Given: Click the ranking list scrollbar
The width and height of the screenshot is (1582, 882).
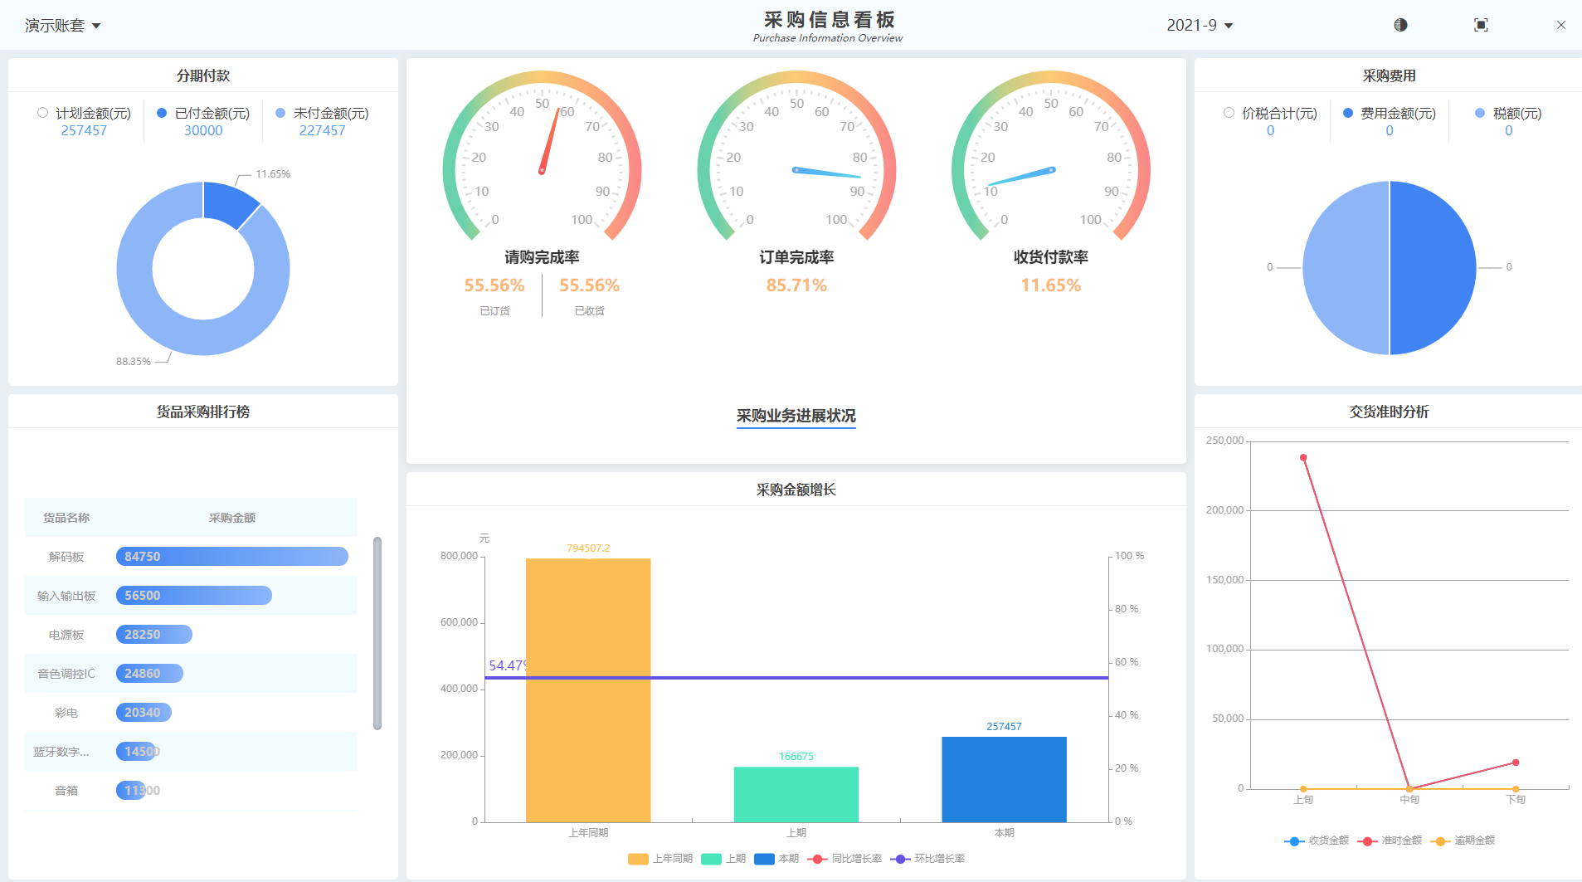Looking at the screenshot, I should 377,634.
